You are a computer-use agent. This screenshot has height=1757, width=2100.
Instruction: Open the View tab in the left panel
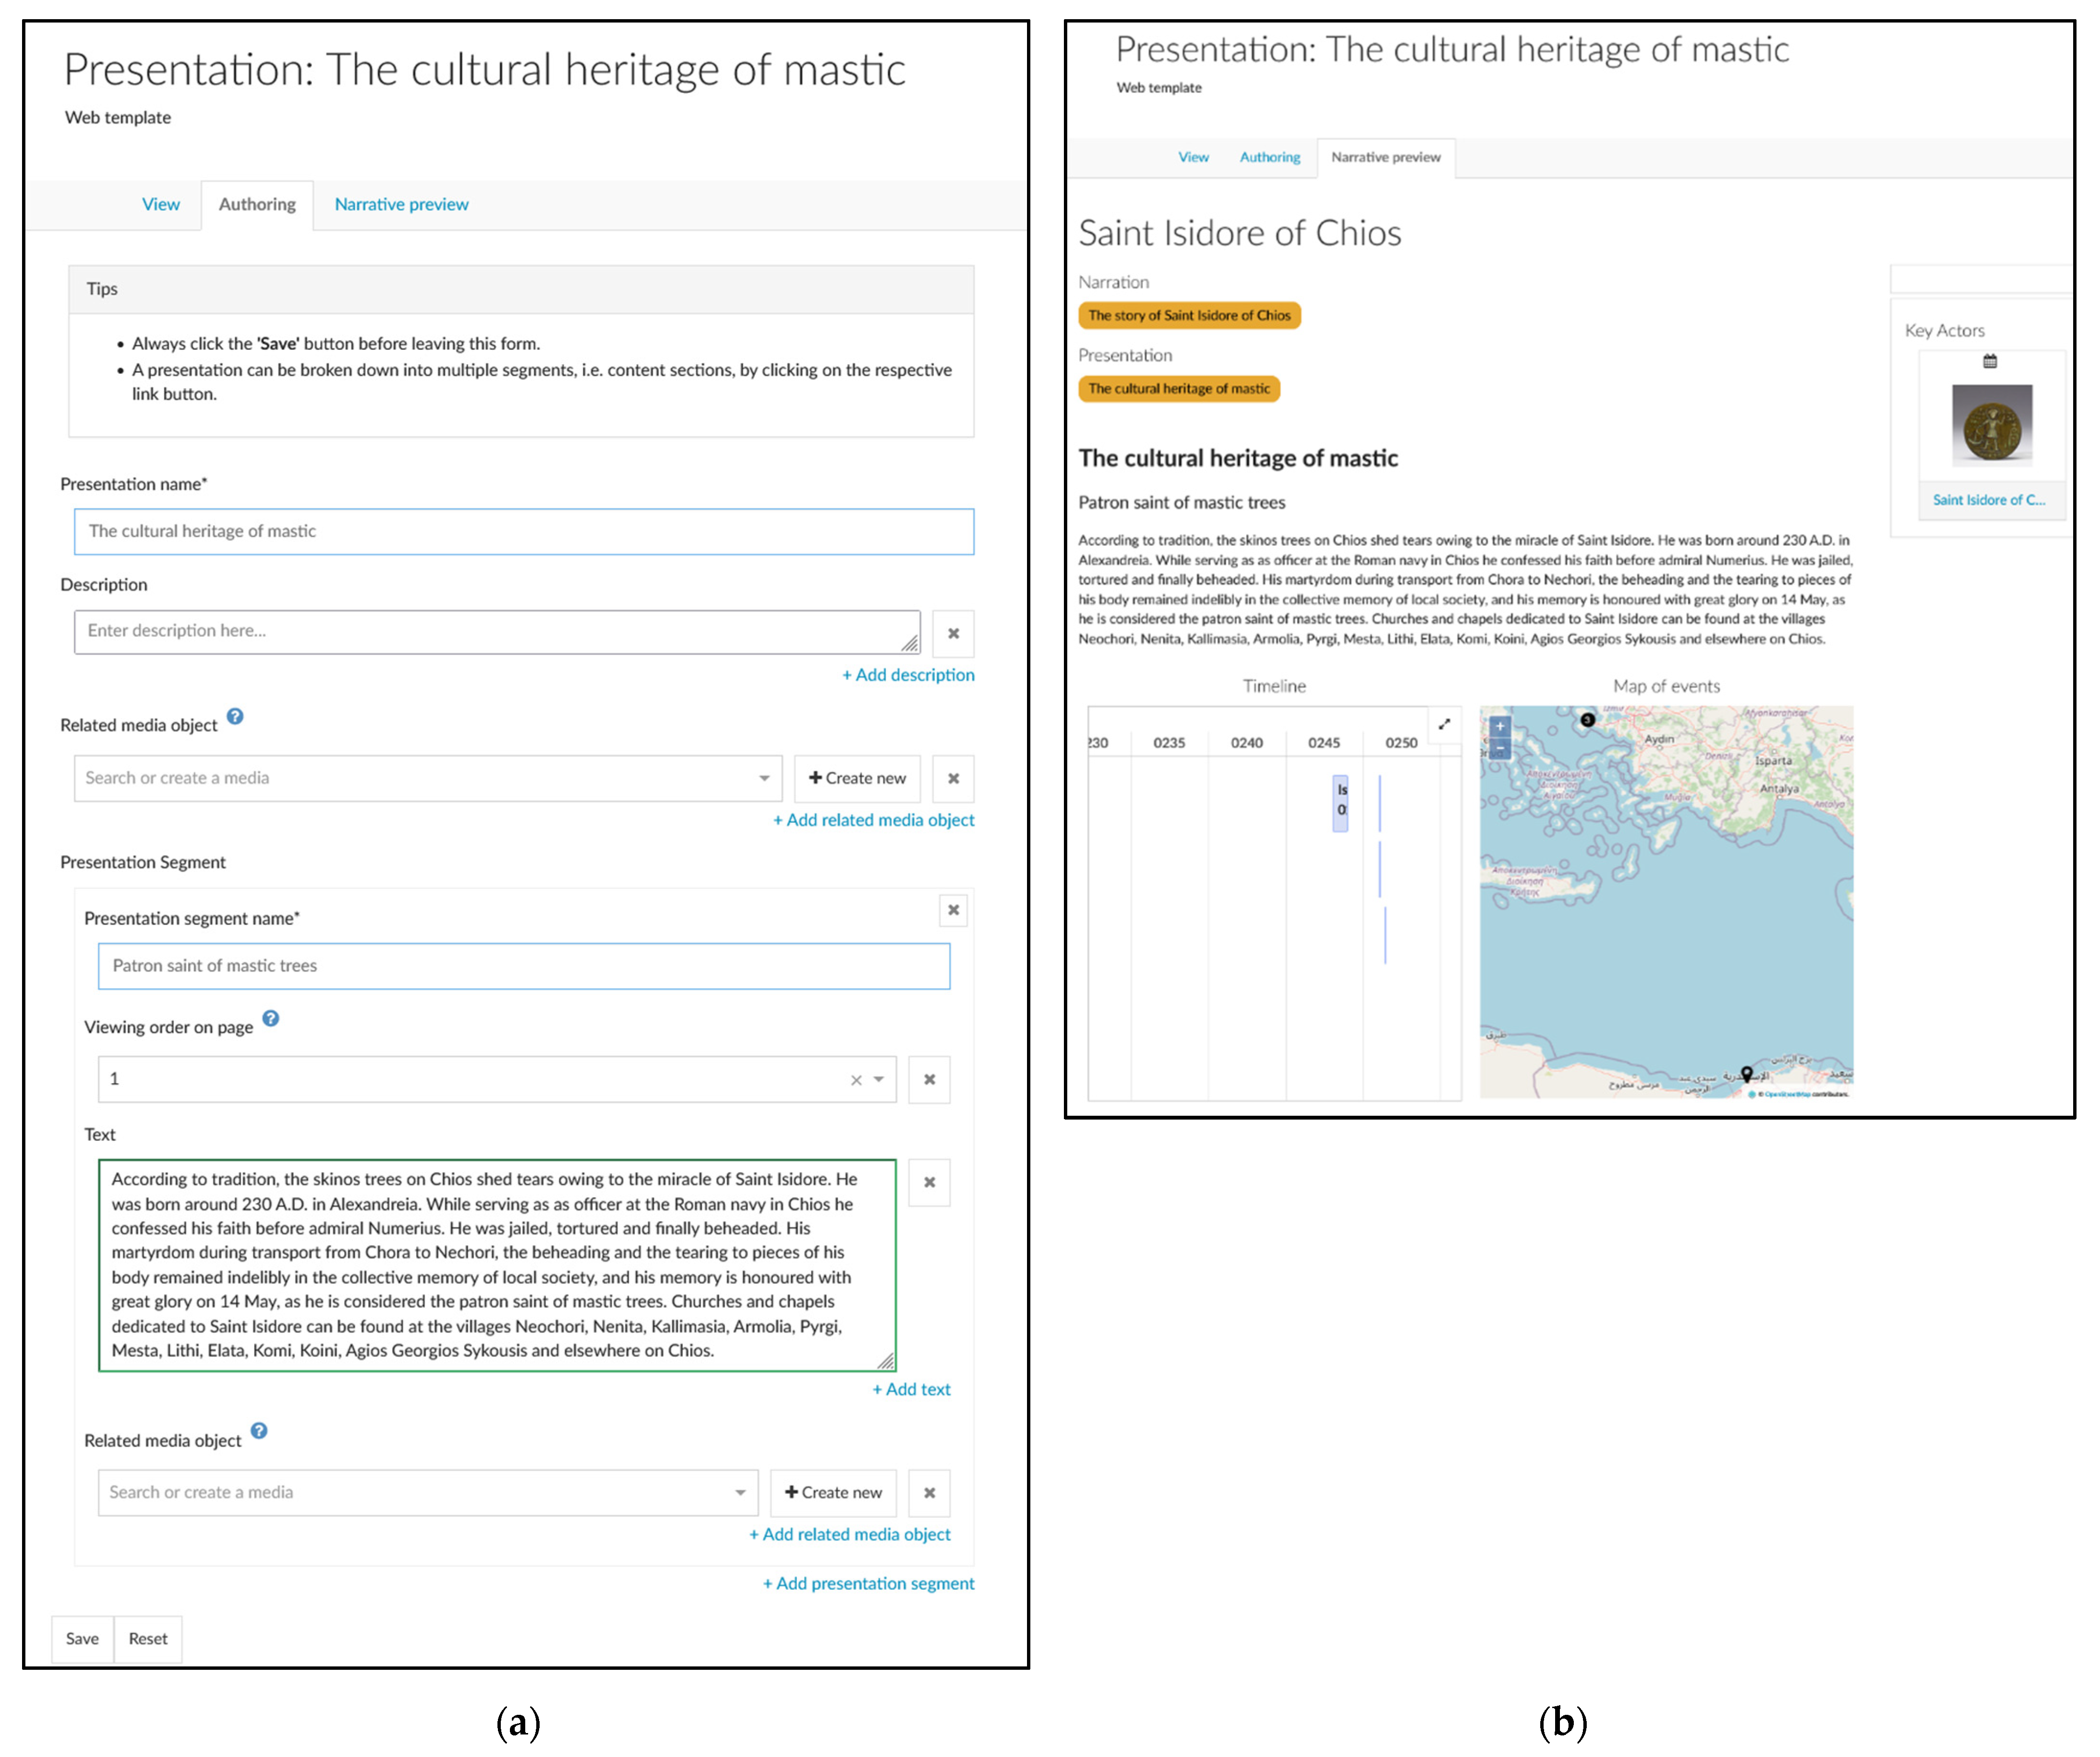coord(161,205)
